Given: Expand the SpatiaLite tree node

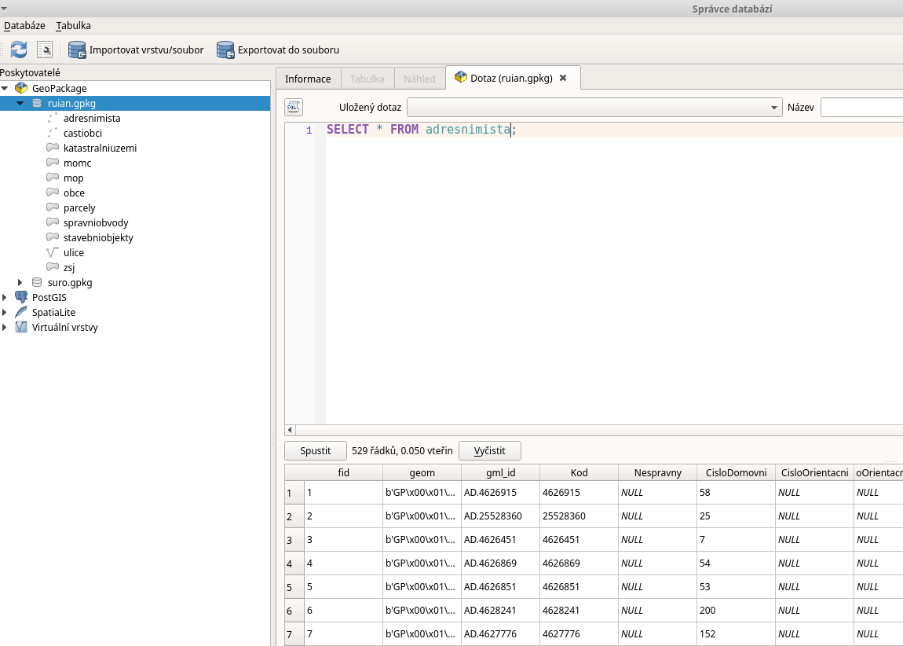Looking at the screenshot, I should [5, 312].
